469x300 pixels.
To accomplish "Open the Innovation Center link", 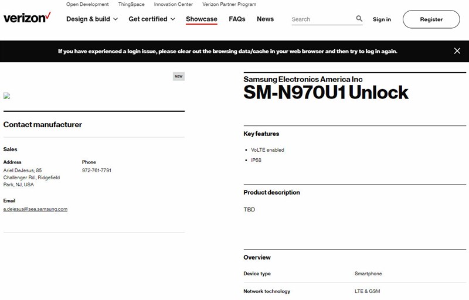I will [x=173, y=4].
